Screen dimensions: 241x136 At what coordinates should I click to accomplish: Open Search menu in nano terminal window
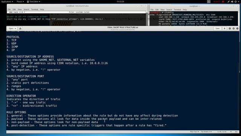coord(26,9)
